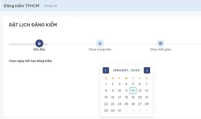Click the Chọn thời gian step label
The height and width of the screenshot is (119, 201).
coord(161,49)
